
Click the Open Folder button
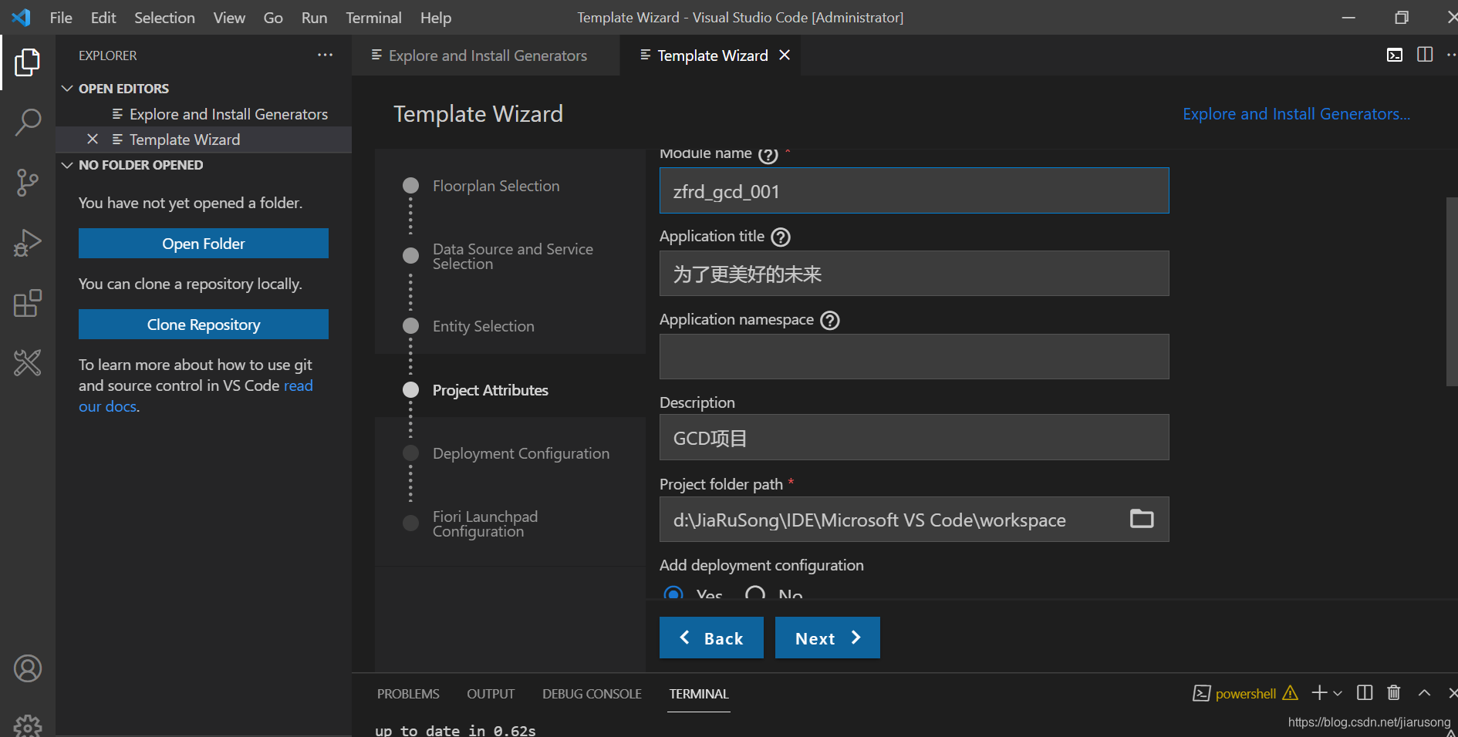coord(204,243)
